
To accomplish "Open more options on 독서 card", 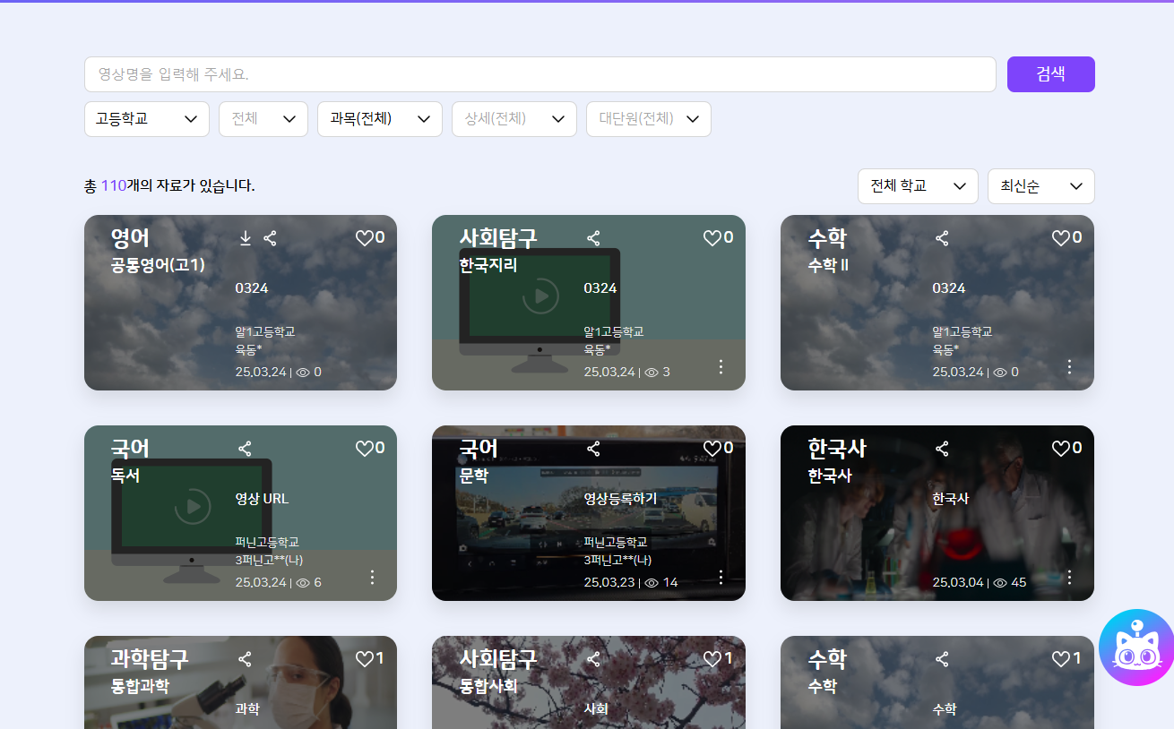I will (373, 578).
